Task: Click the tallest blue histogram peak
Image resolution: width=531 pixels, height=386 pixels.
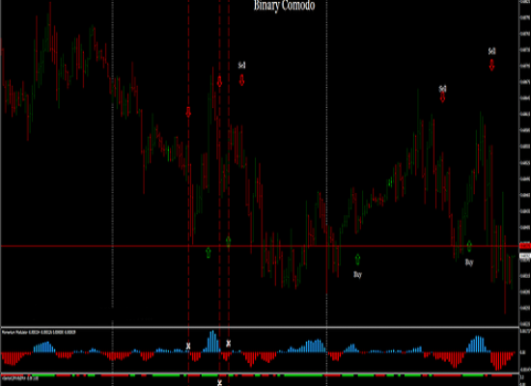Action: pyautogui.click(x=212, y=342)
